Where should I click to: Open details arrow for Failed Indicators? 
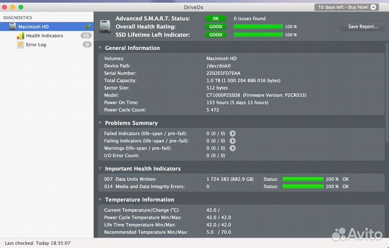[x=232, y=133]
